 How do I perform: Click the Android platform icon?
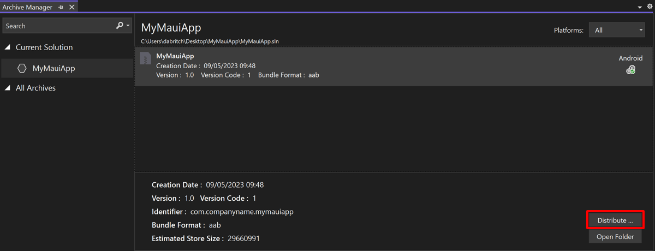click(x=630, y=69)
